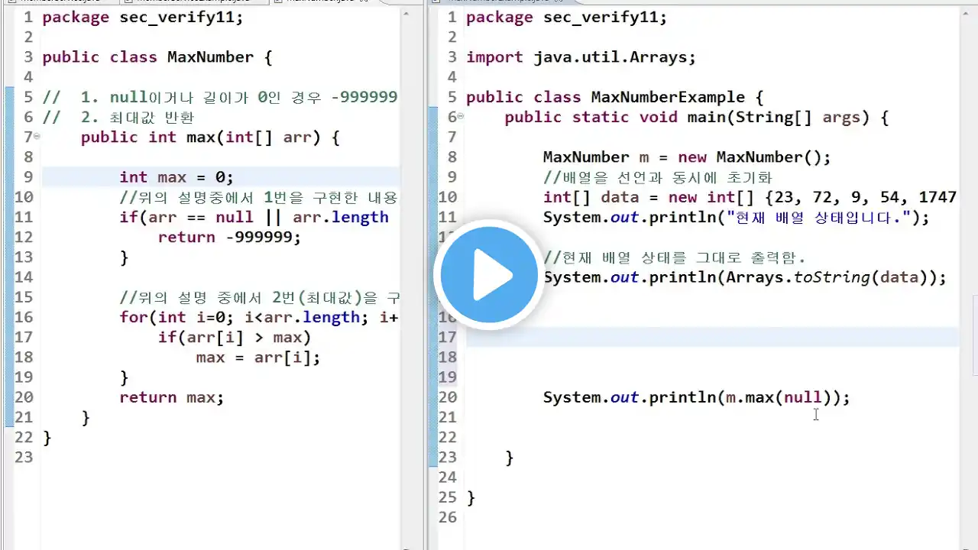
Task: Click the comment "위의 설명중에서 1번을 구현한 내용"
Action: pos(259,197)
